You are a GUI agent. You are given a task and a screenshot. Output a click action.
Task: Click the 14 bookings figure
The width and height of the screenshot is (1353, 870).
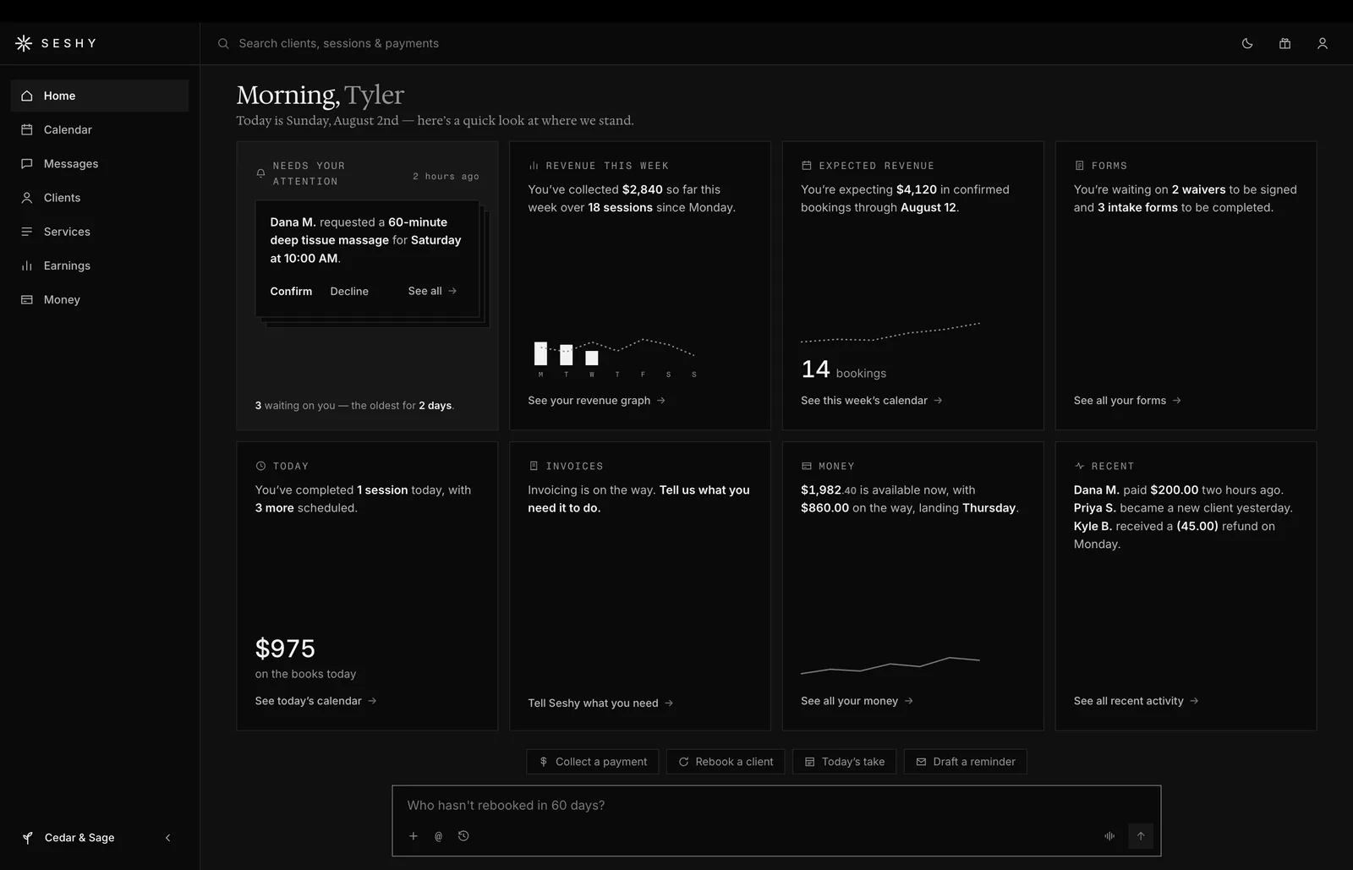point(843,369)
